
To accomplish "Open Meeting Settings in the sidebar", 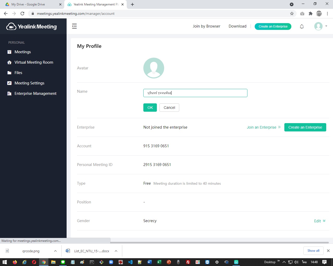I will (x=29, y=83).
